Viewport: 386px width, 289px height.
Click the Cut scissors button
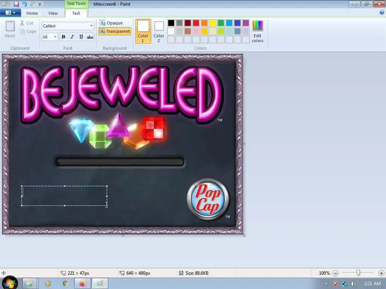click(26, 23)
